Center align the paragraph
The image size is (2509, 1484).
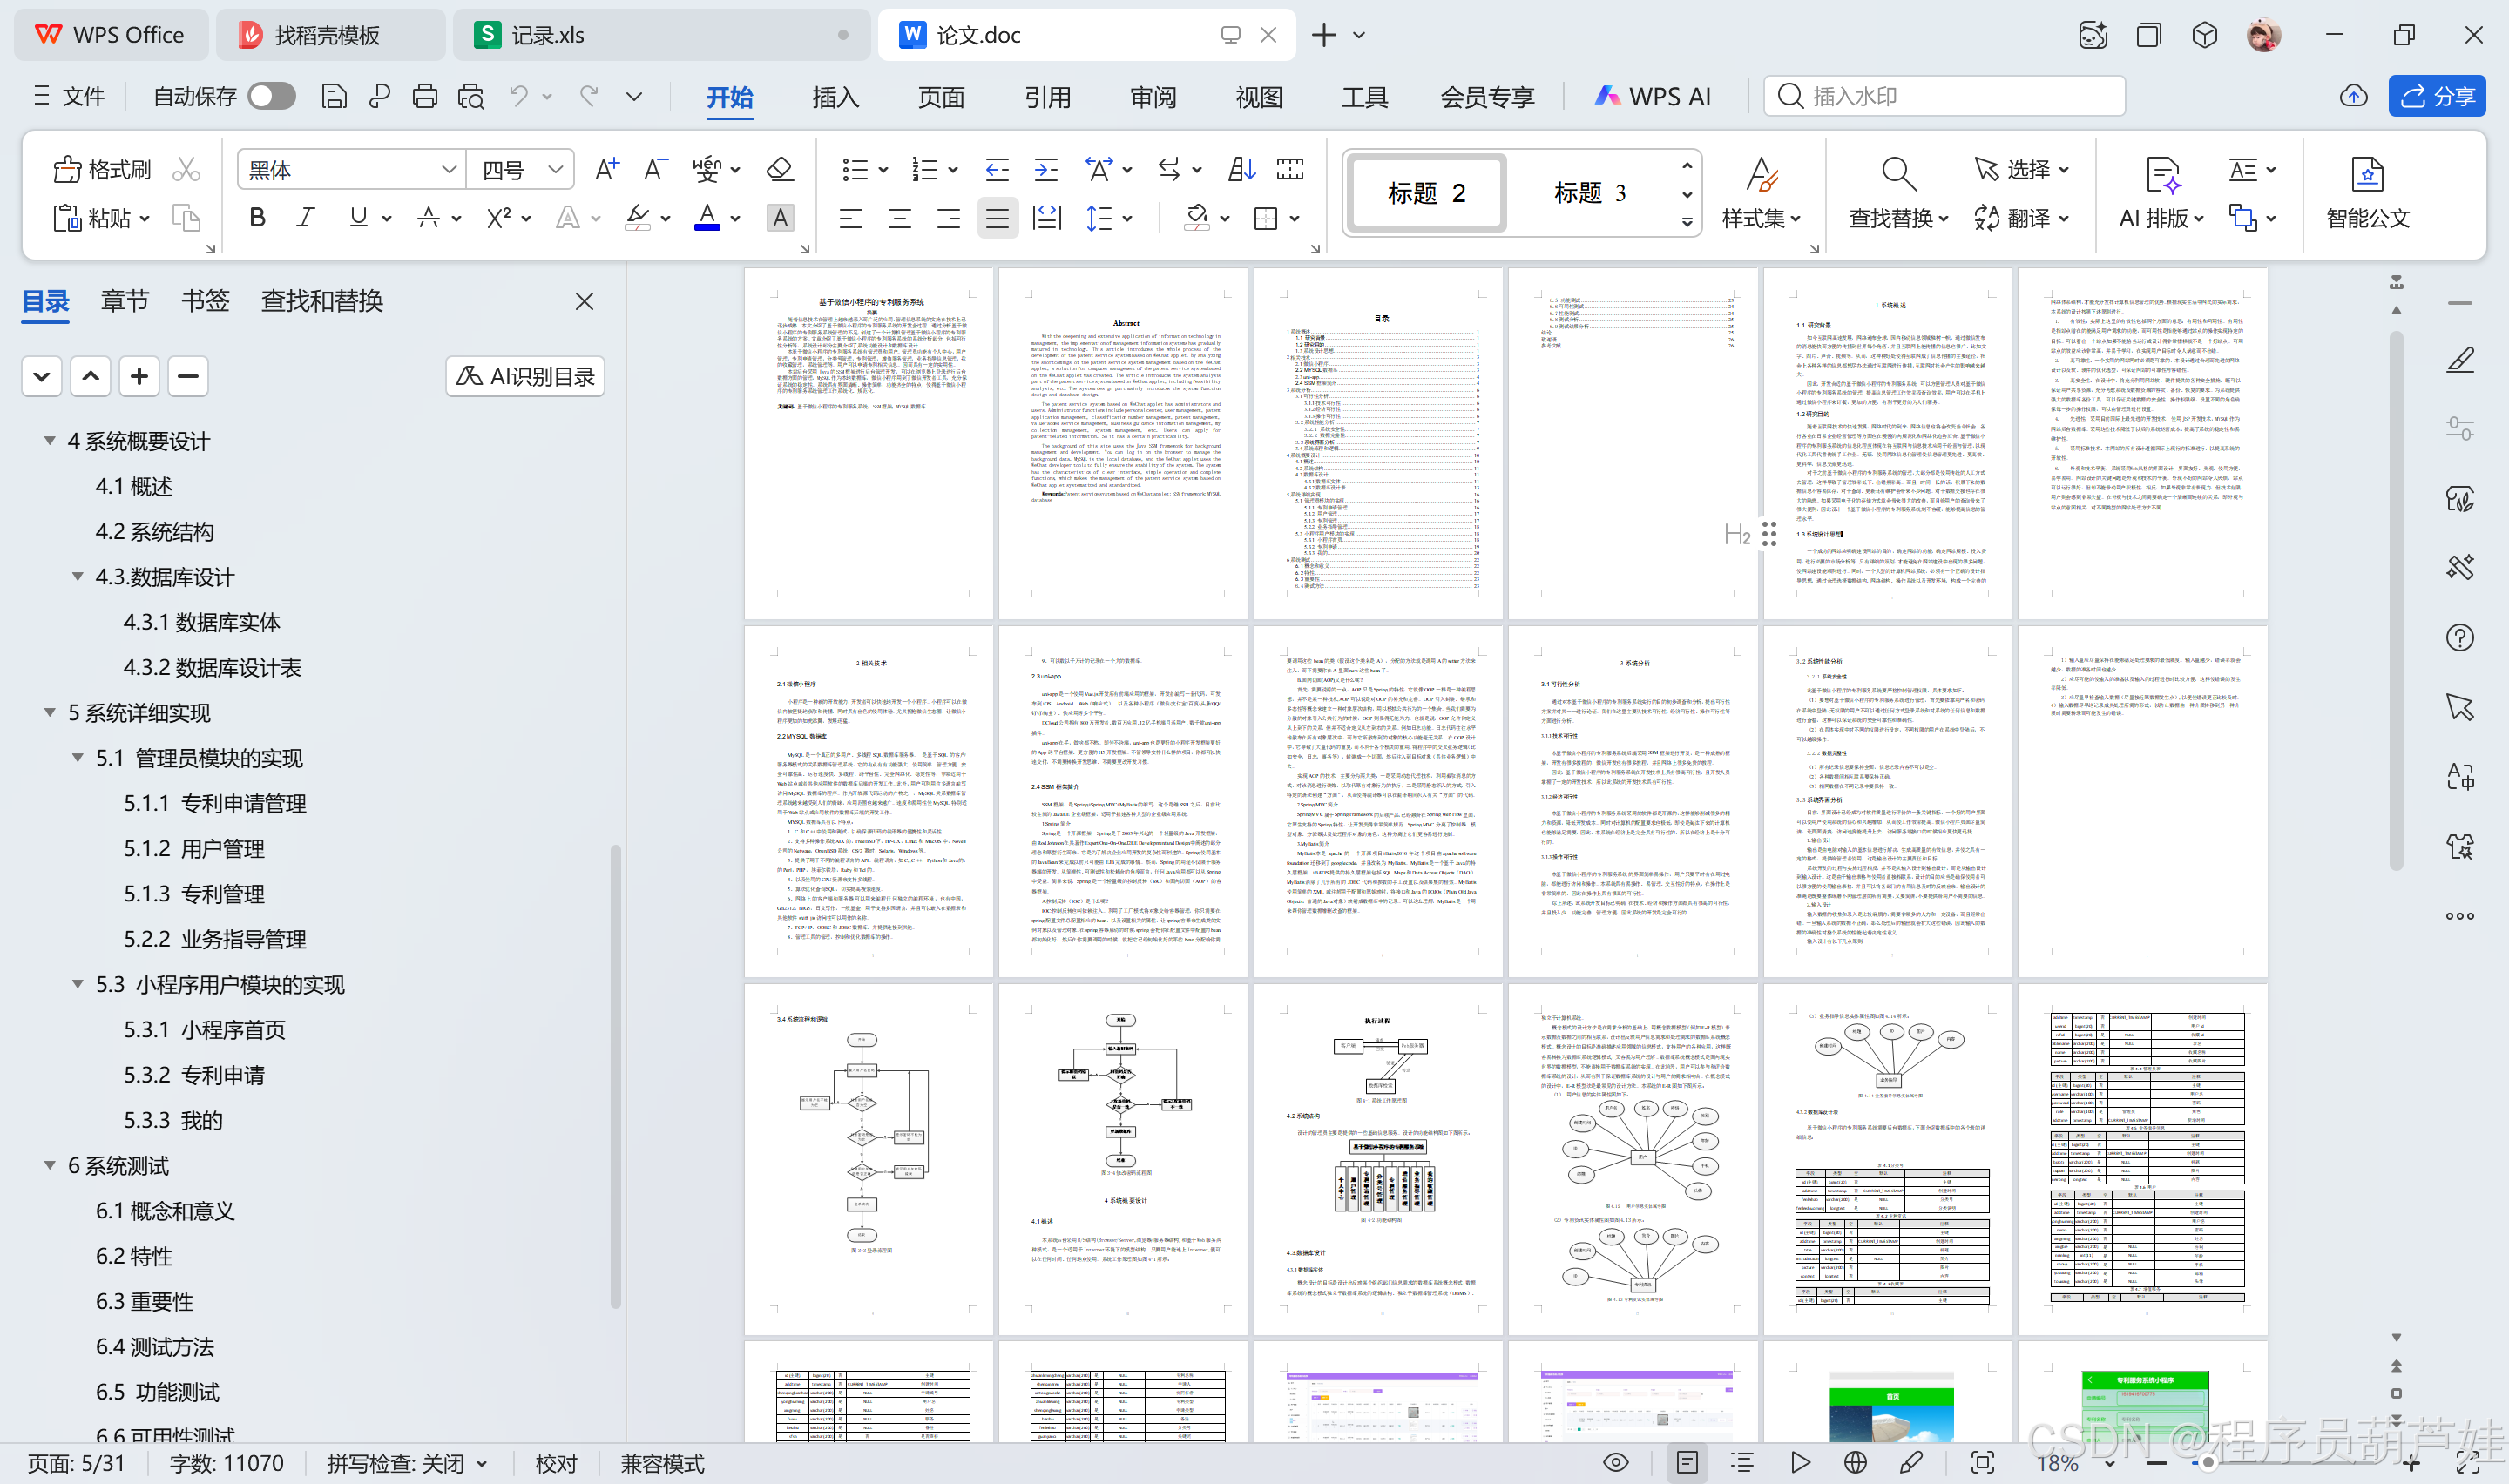pos(900,217)
